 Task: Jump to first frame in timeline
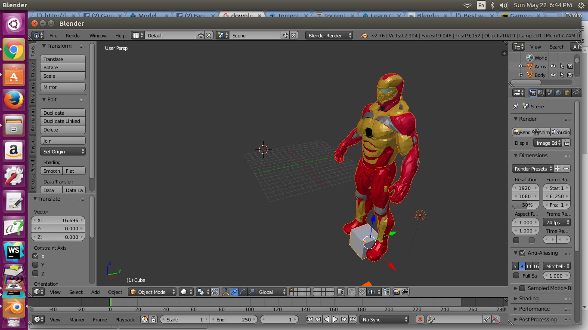coord(309,319)
